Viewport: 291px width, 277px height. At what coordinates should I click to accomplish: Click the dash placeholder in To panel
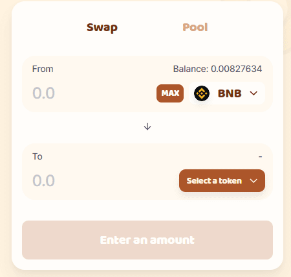click(x=261, y=156)
